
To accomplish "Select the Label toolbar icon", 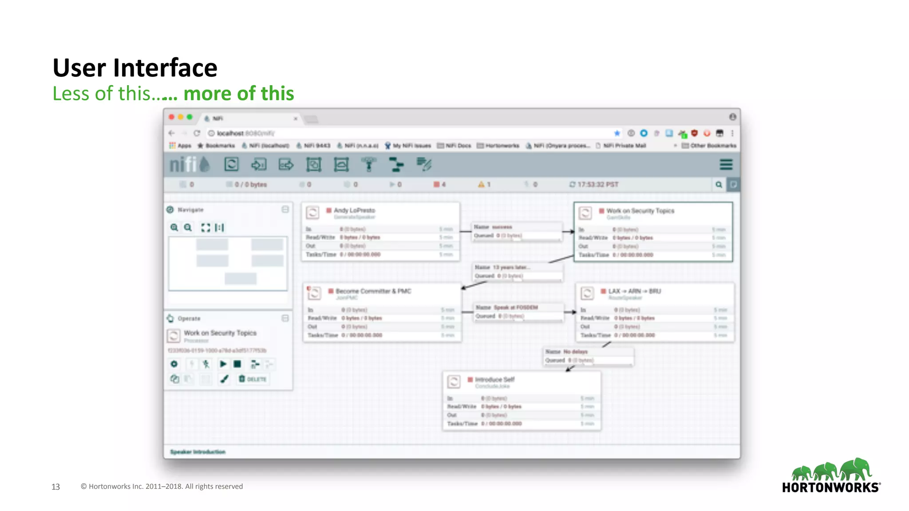I will tap(424, 165).
